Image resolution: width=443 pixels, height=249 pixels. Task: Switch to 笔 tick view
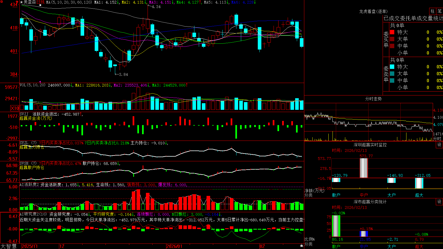(x=440, y=11)
